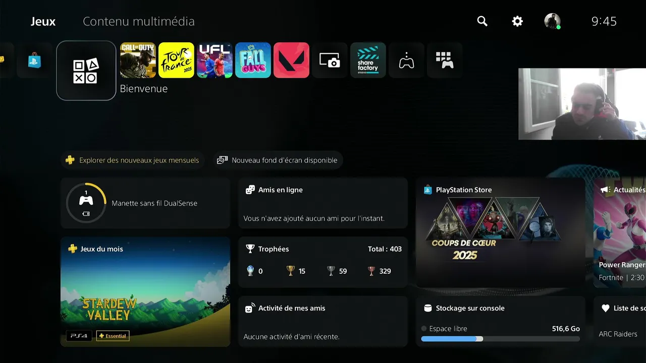Viewport: 646px width, 363px height.
Task: Open PlayStation Store Coups de Cœur card
Action: (501, 232)
